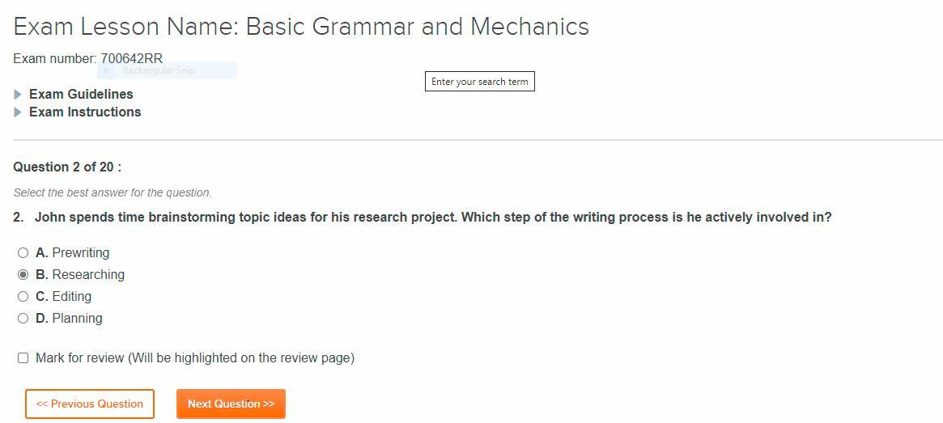
Task: Click the John brainstorming question text
Action: (x=433, y=218)
